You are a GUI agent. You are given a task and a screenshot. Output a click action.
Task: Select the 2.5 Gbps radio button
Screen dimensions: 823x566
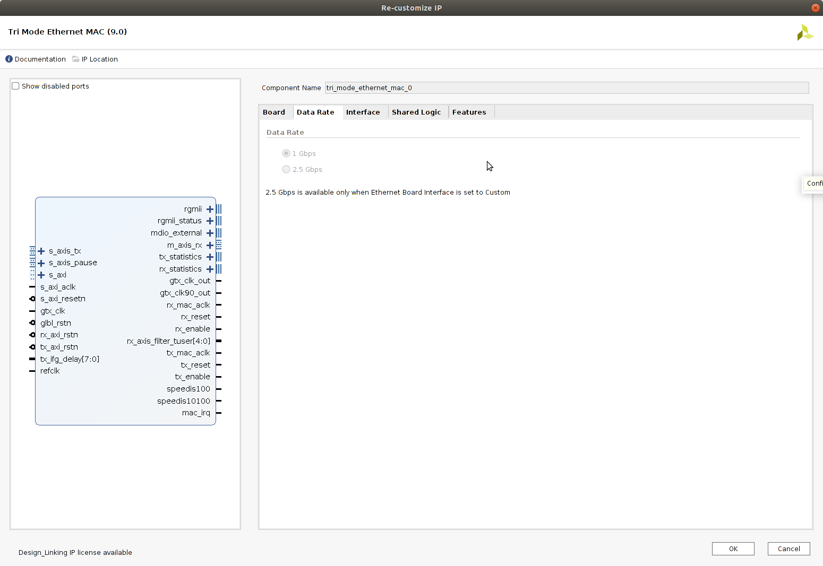(286, 169)
